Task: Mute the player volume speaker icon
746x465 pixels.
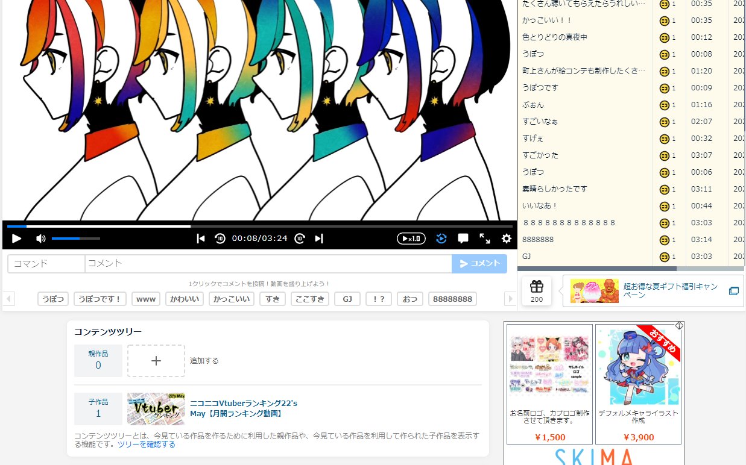Action: click(x=41, y=239)
